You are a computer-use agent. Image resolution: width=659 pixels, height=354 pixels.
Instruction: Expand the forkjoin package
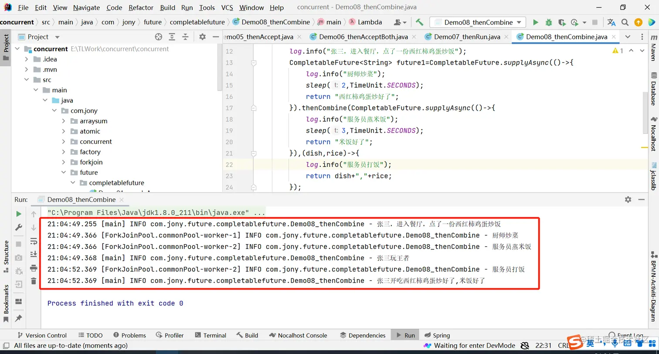point(64,162)
